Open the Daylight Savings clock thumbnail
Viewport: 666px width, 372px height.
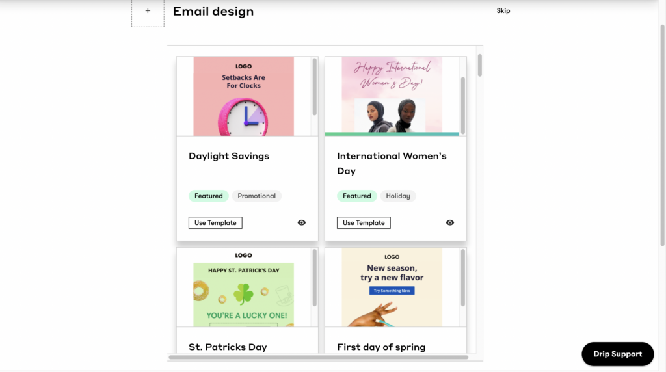point(243,96)
